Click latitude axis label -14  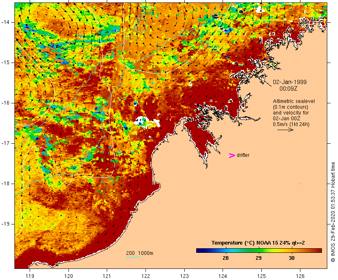pyautogui.click(x=5, y=22)
